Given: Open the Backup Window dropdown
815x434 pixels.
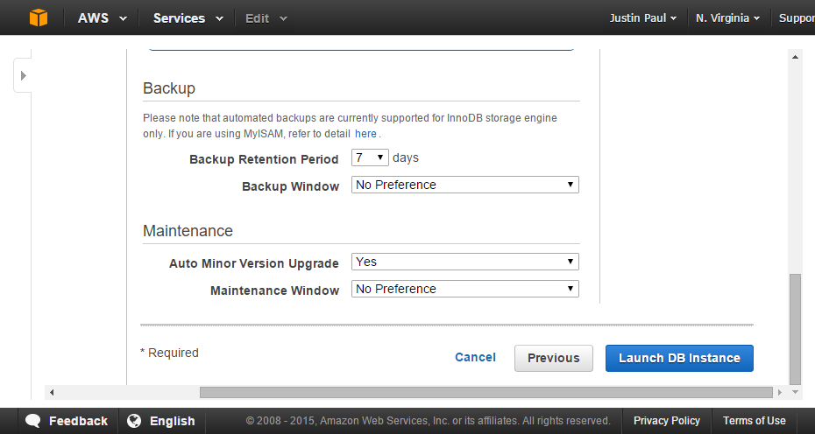Looking at the screenshot, I should point(464,185).
